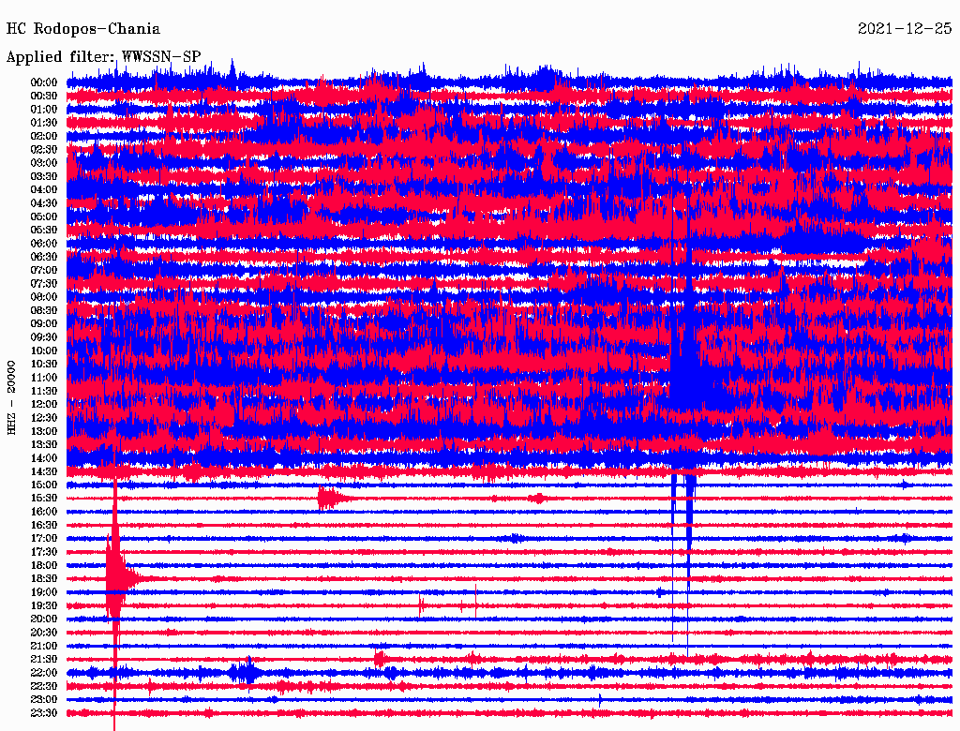Select the 20:30 time label
Screen dimensions: 960x731
[44, 633]
